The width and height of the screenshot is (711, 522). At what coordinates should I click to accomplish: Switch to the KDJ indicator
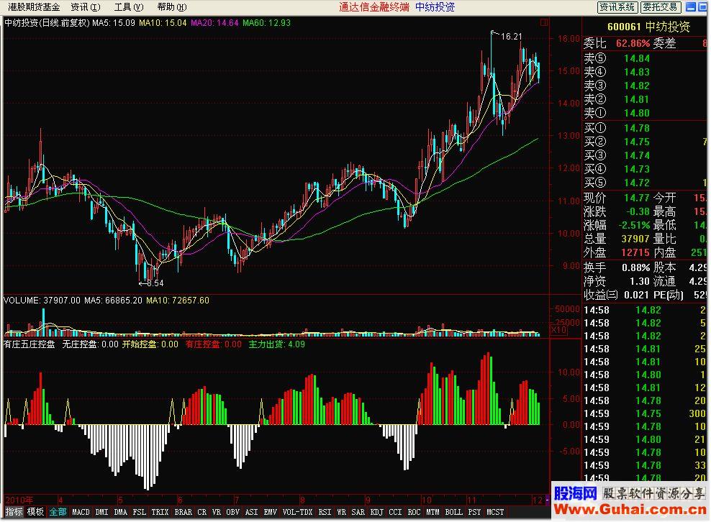(x=377, y=512)
